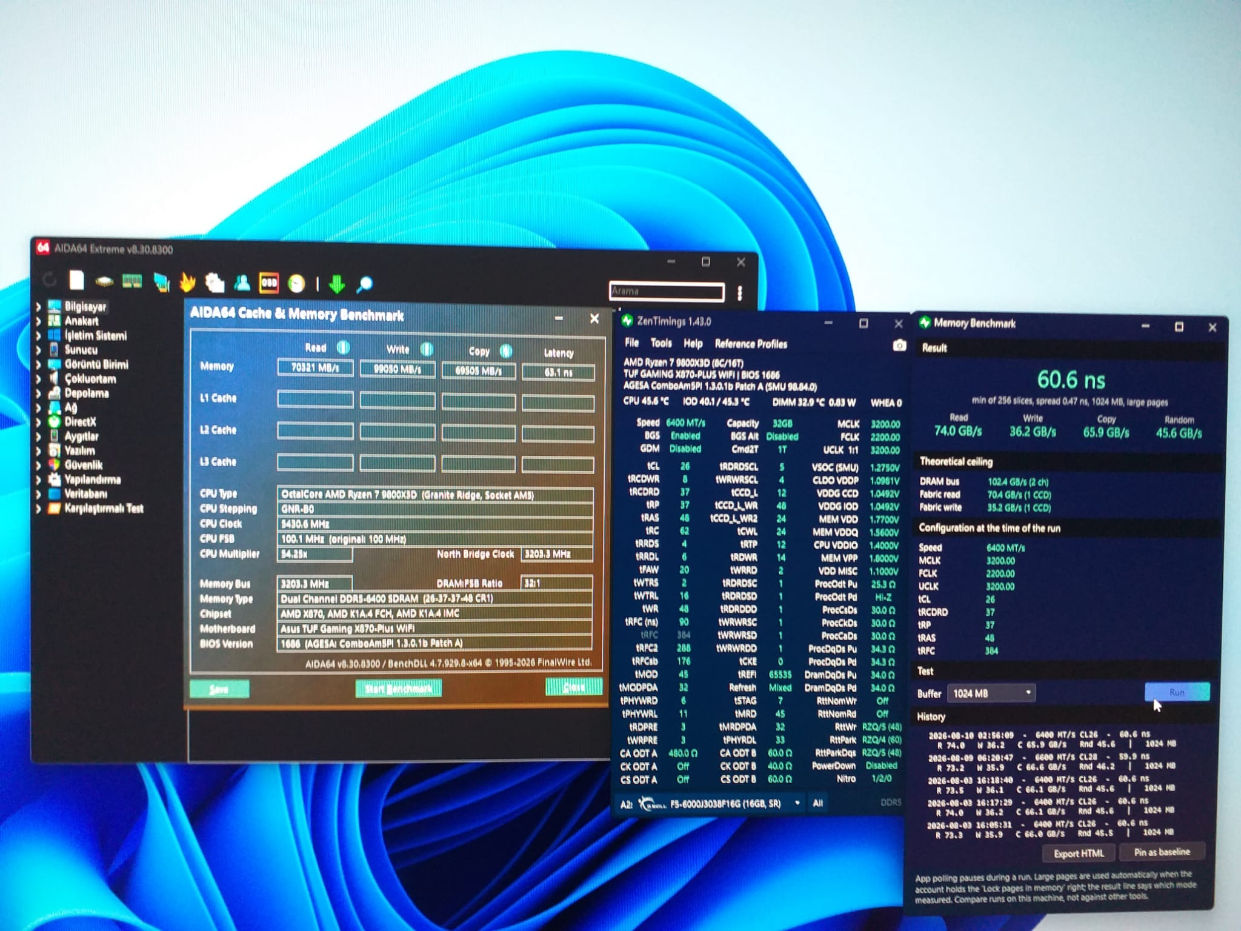Click the CPU chip icon in AIDA64 toolbar
The width and height of the screenshot is (1241, 931).
[105, 282]
